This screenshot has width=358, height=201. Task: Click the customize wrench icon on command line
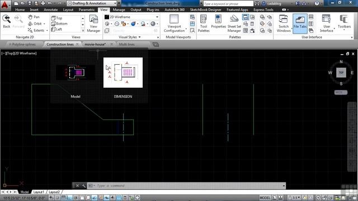pos(83,186)
